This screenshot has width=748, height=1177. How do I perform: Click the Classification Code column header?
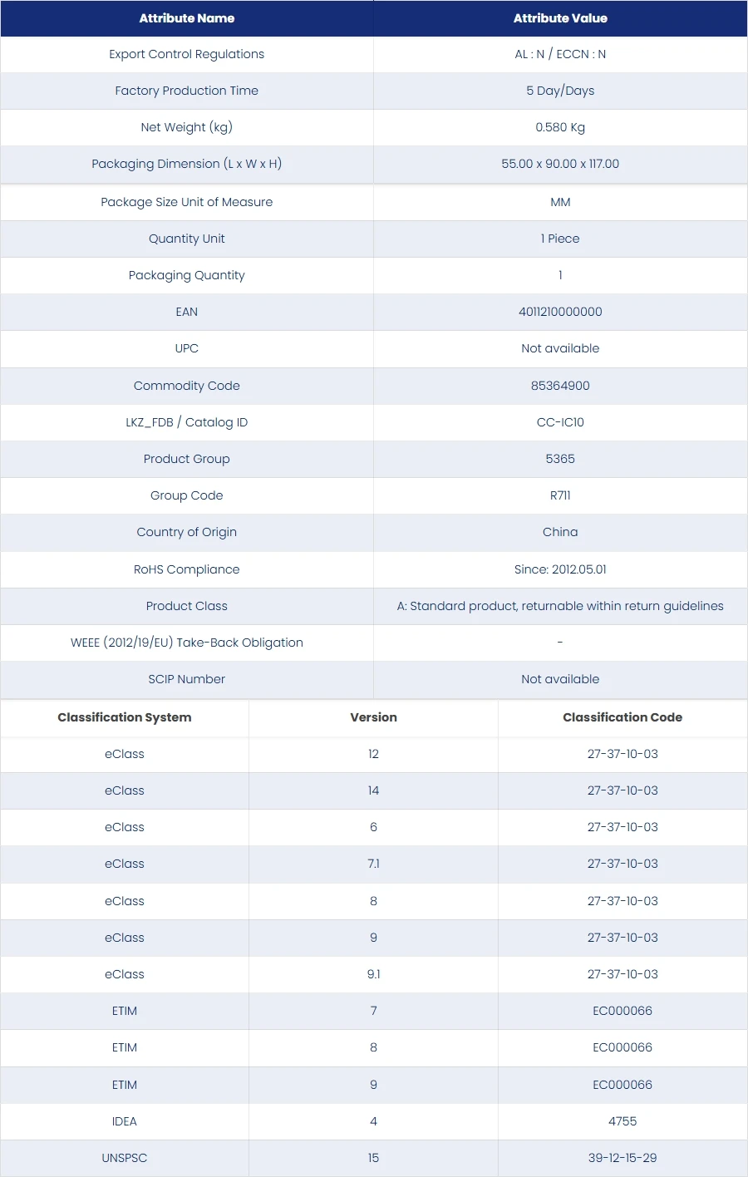pos(623,717)
